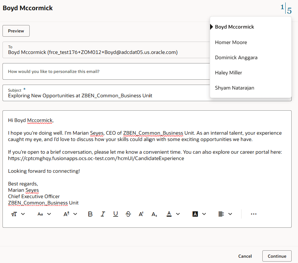The height and width of the screenshot is (263, 298).
Task: Expand the highlight color dropdown arrow
Action: pos(204,214)
